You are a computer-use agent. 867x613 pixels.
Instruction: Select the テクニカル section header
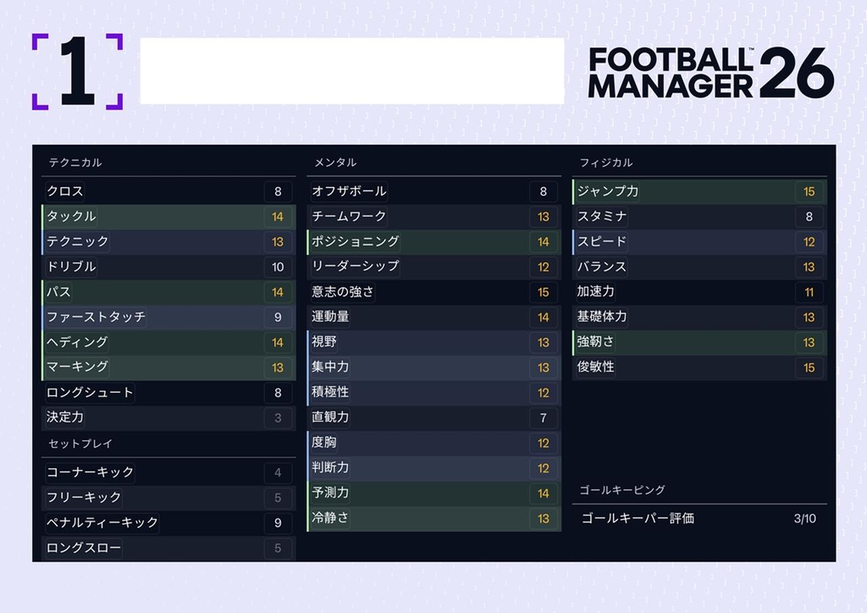point(75,163)
